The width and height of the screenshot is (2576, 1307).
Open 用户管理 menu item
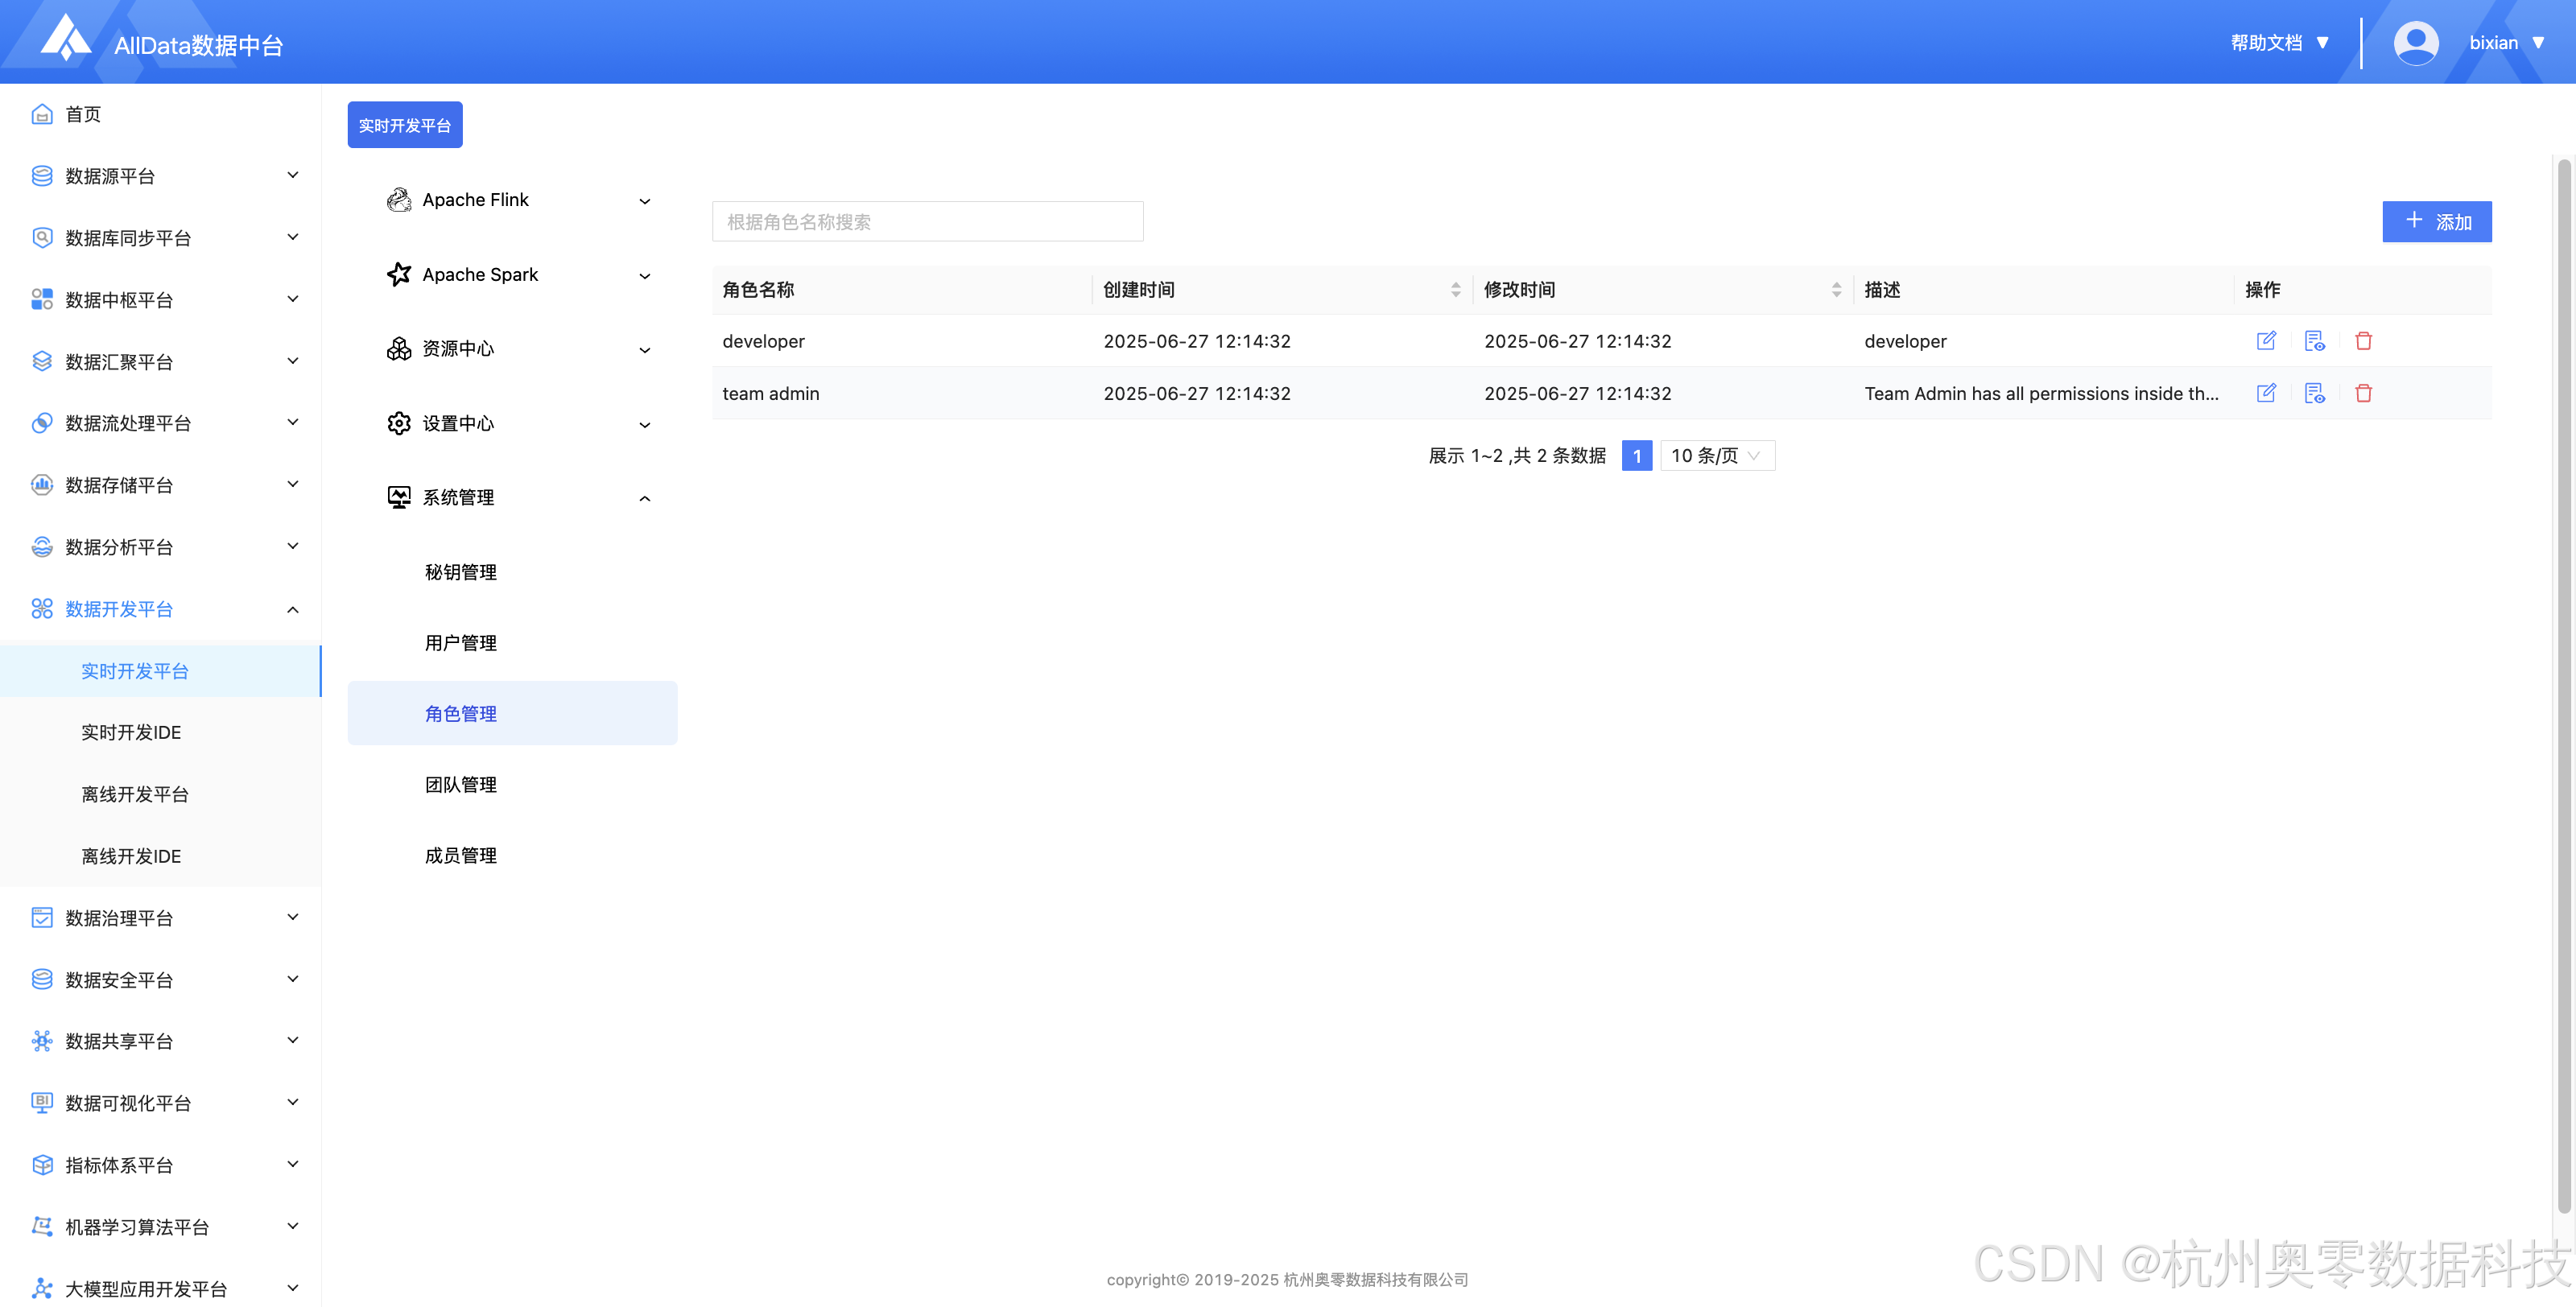(460, 643)
